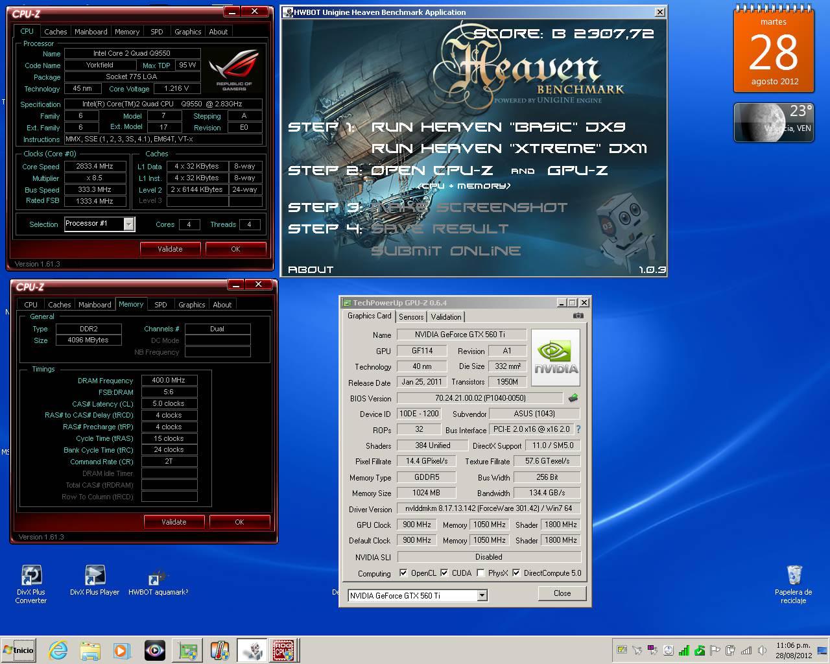Open the file explorer taskbar icon

point(90,650)
